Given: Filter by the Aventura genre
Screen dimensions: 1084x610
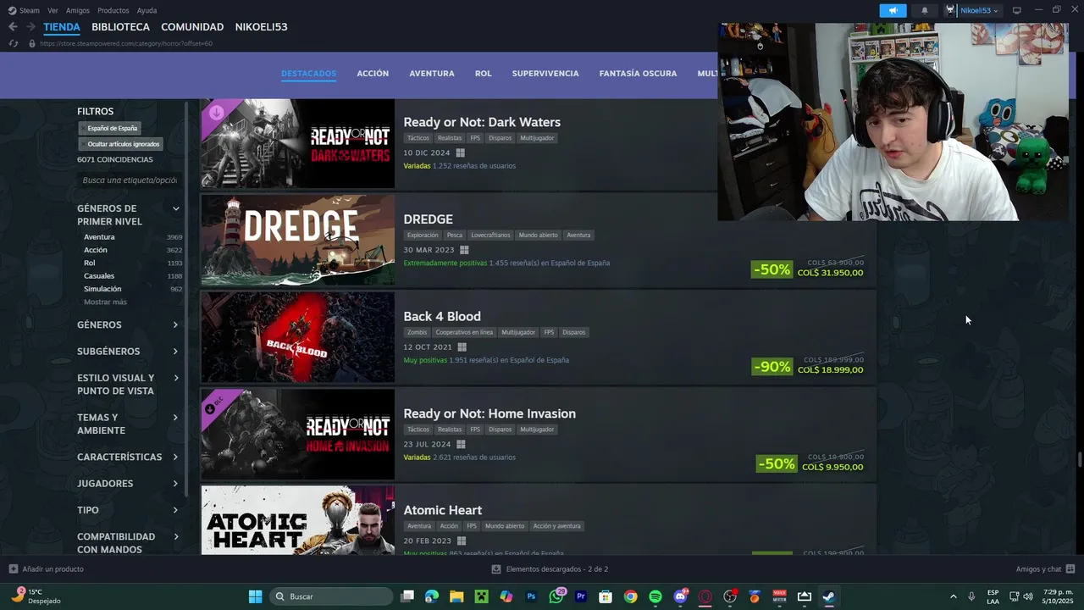Looking at the screenshot, I should coord(99,237).
